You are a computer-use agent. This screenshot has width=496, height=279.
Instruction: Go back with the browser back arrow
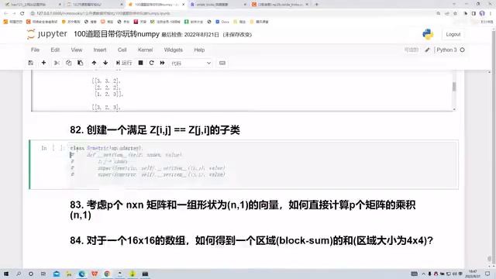(x=5, y=13)
